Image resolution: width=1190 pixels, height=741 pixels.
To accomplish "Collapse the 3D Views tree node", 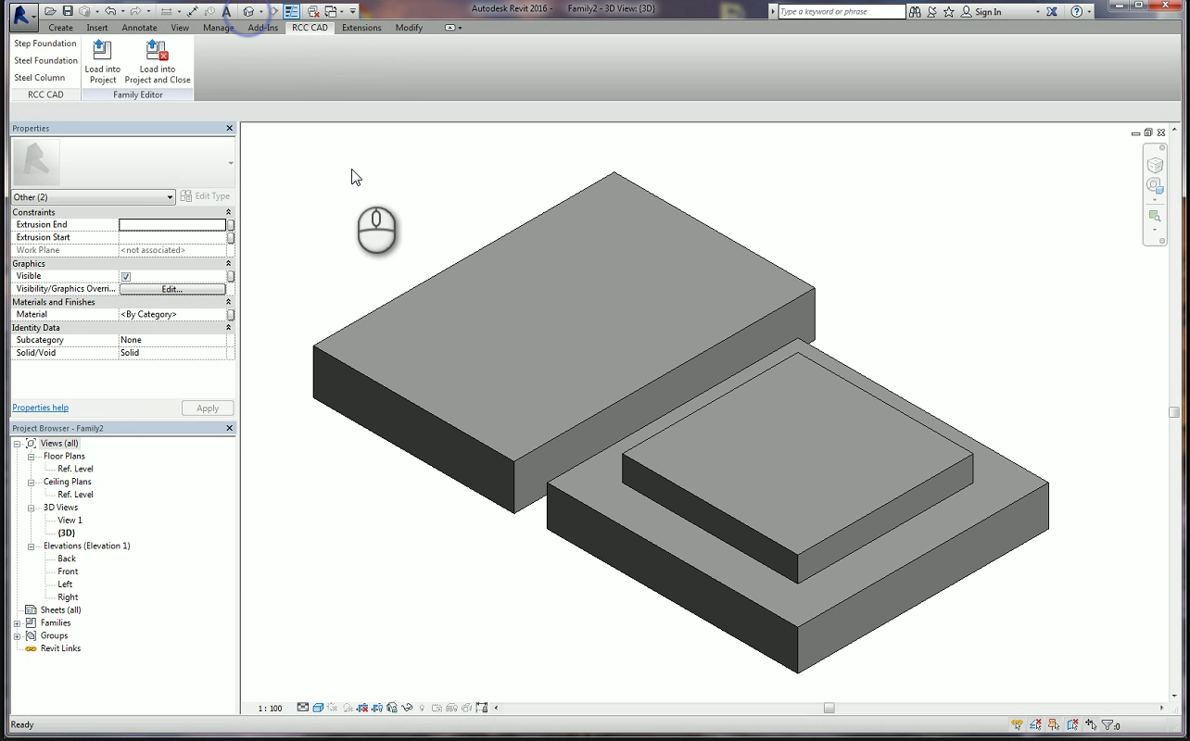I will point(31,508).
